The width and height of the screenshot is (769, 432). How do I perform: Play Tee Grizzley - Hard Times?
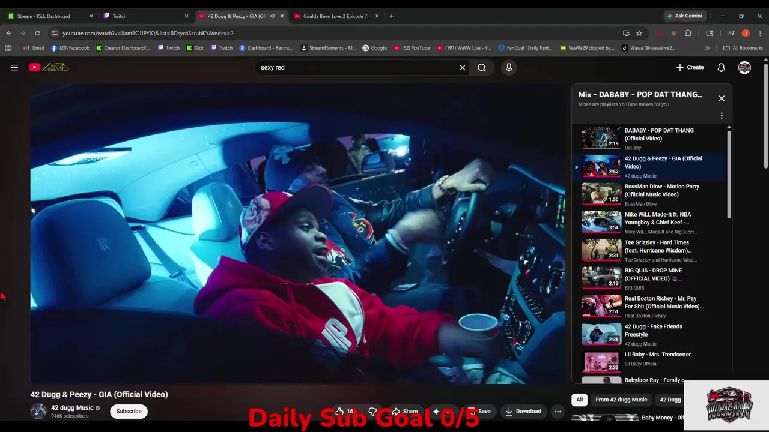click(649, 250)
